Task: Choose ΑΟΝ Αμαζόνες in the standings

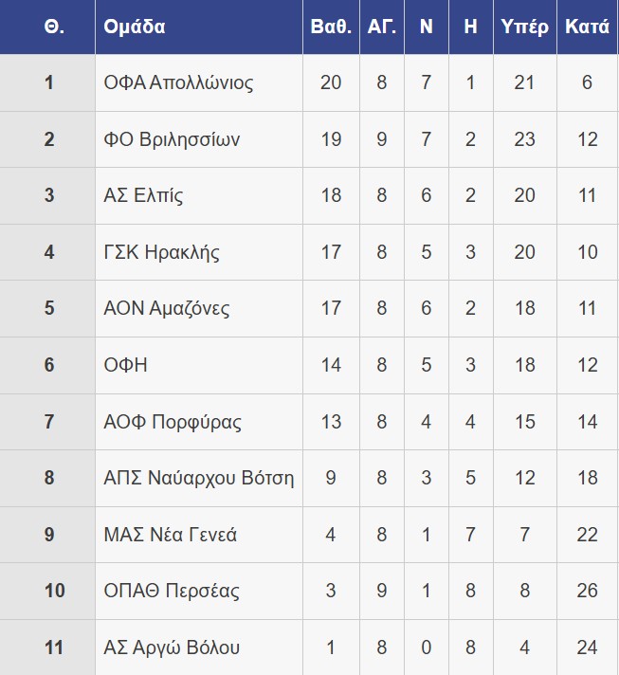Action: [x=166, y=308]
